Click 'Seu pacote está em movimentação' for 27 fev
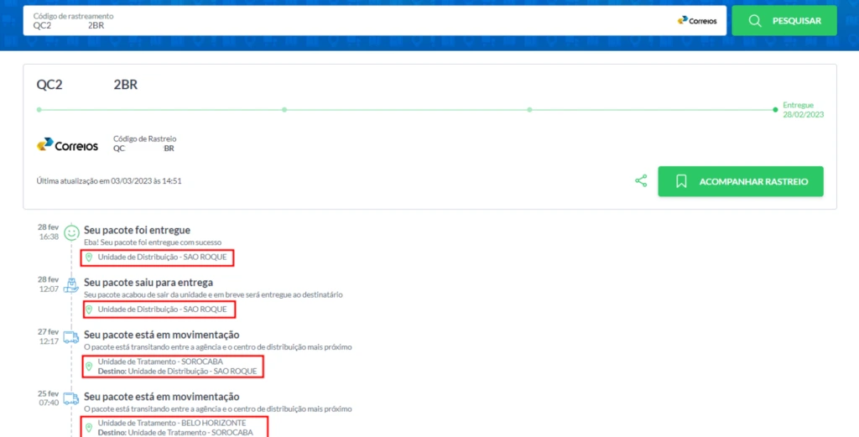The width and height of the screenshot is (859, 437). [x=162, y=335]
